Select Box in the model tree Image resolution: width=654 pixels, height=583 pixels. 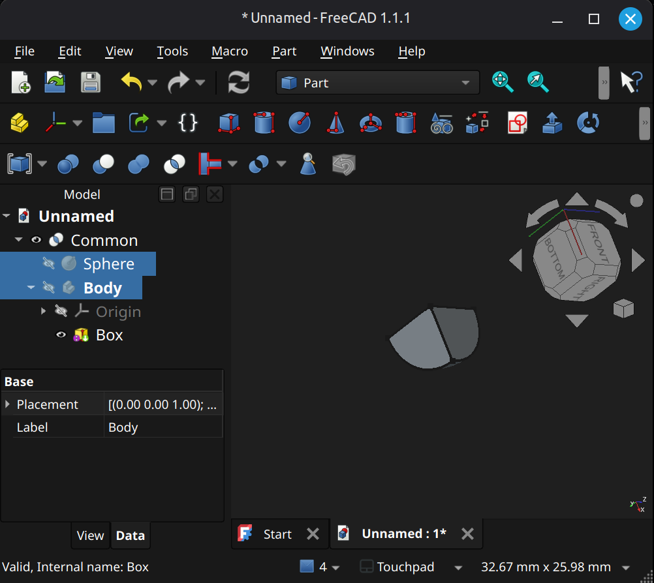109,335
